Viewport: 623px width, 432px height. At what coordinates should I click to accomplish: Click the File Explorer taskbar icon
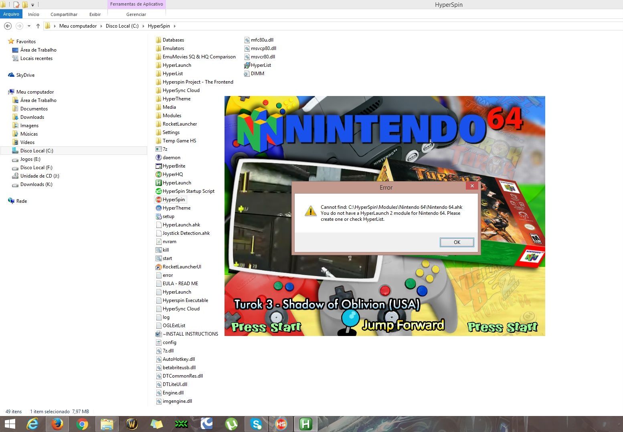(x=107, y=424)
